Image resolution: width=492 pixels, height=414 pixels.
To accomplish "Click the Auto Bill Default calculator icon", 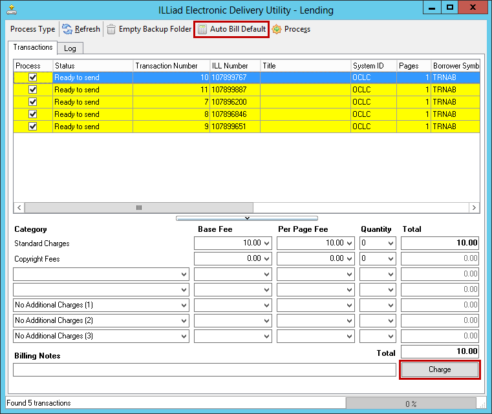I will [x=202, y=29].
